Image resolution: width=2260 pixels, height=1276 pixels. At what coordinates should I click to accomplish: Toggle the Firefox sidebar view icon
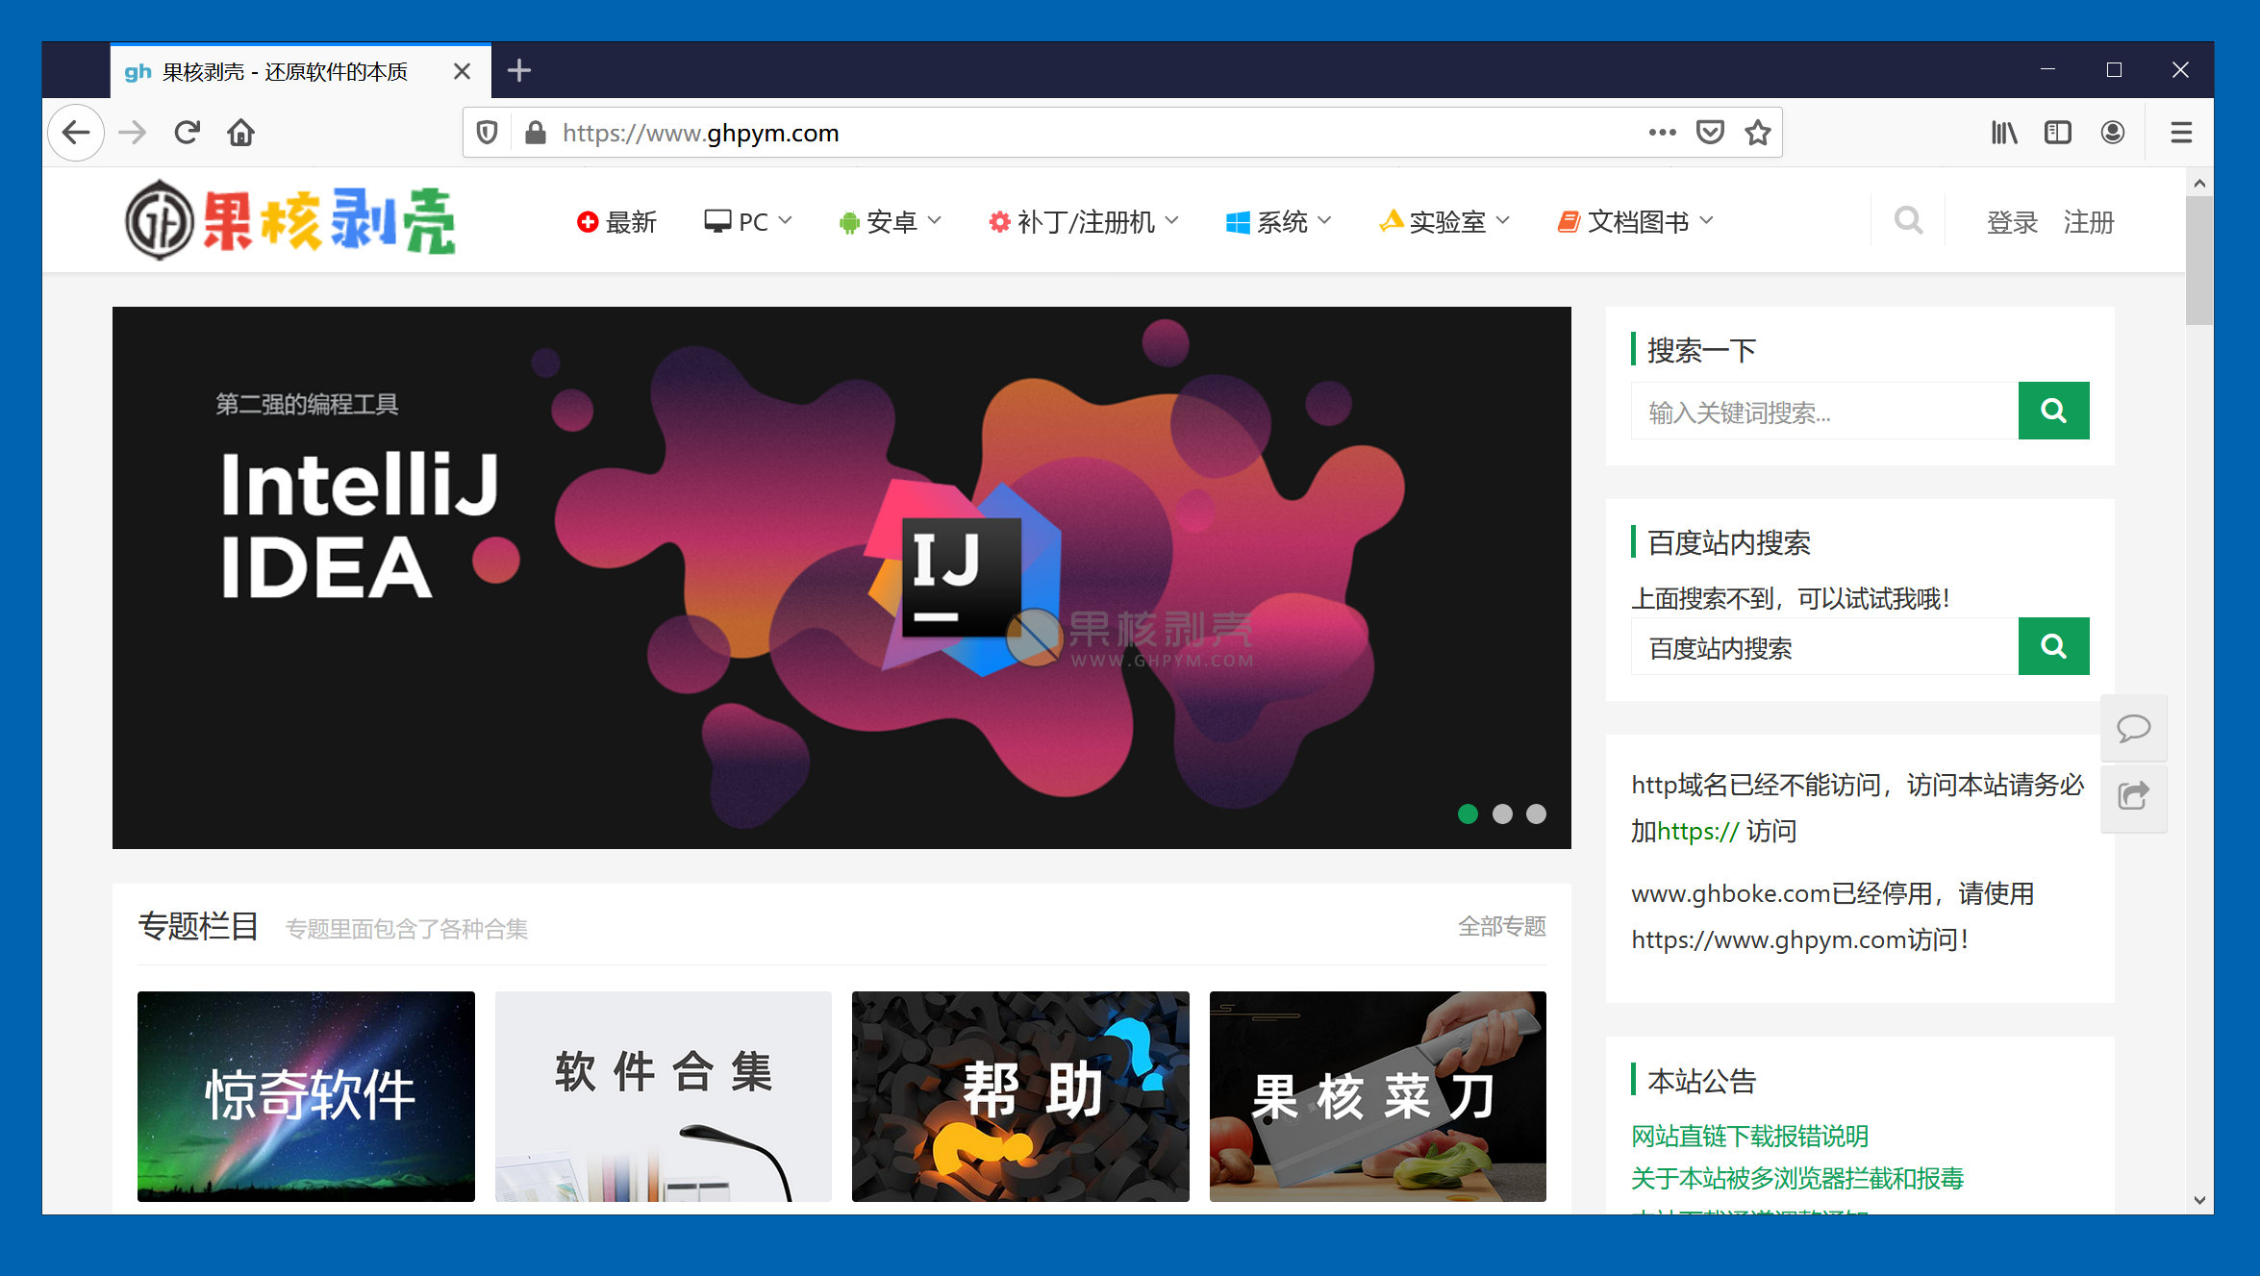[2057, 133]
